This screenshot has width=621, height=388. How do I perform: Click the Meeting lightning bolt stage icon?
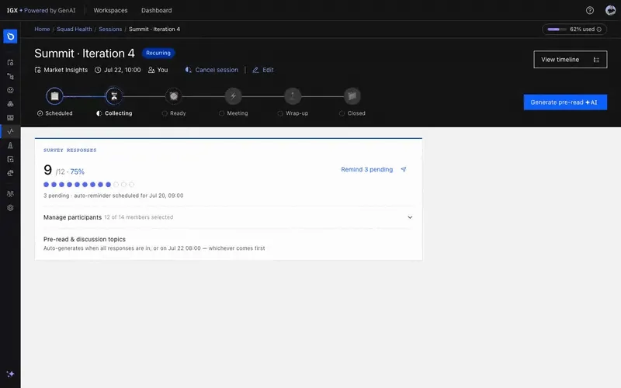[x=234, y=96]
